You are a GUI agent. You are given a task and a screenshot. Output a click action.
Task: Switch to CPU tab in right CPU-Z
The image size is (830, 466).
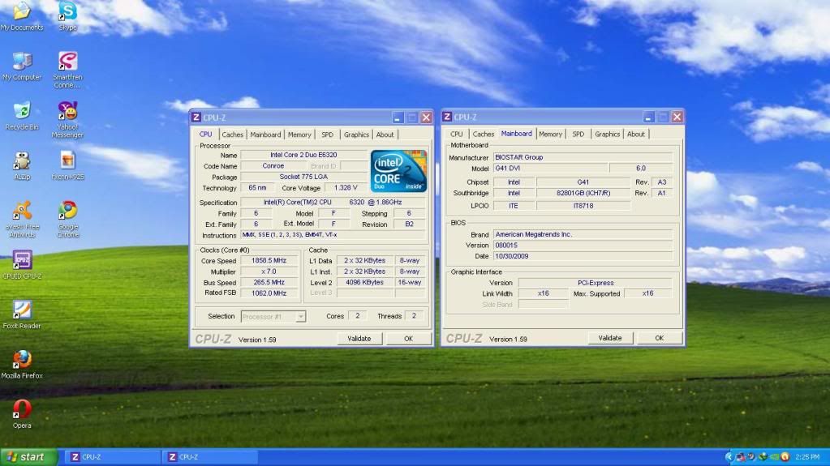pyautogui.click(x=456, y=135)
